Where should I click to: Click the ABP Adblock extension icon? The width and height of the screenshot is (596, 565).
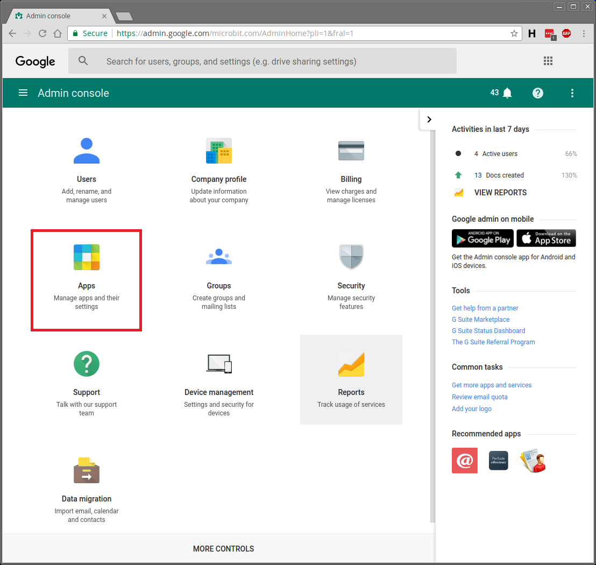point(566,33)
